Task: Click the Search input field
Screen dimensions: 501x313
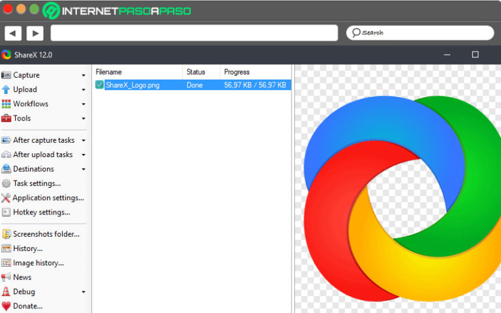Action: click(x=420, y=33)
